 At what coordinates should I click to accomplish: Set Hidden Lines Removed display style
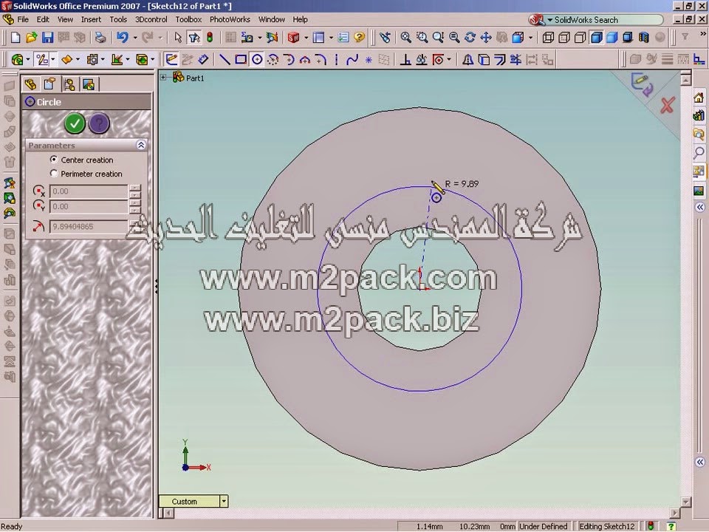point(580,38)
